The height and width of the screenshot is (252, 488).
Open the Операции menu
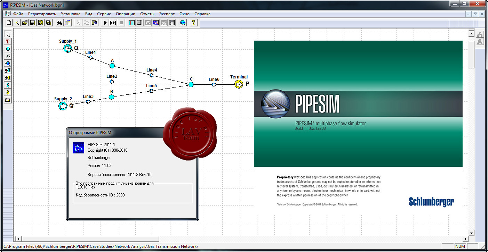coord(126,14)
